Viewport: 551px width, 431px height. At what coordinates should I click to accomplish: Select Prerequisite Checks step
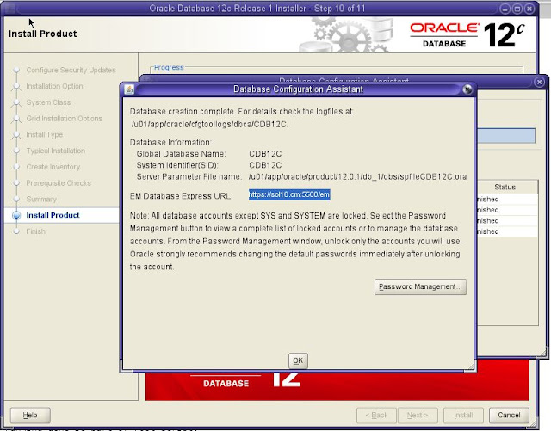[x=59, y=183]
